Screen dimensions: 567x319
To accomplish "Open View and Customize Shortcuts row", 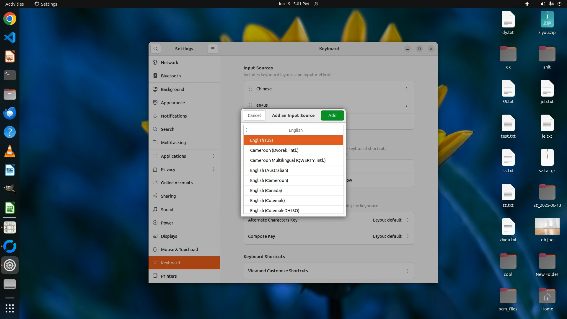I will point(329,271).
